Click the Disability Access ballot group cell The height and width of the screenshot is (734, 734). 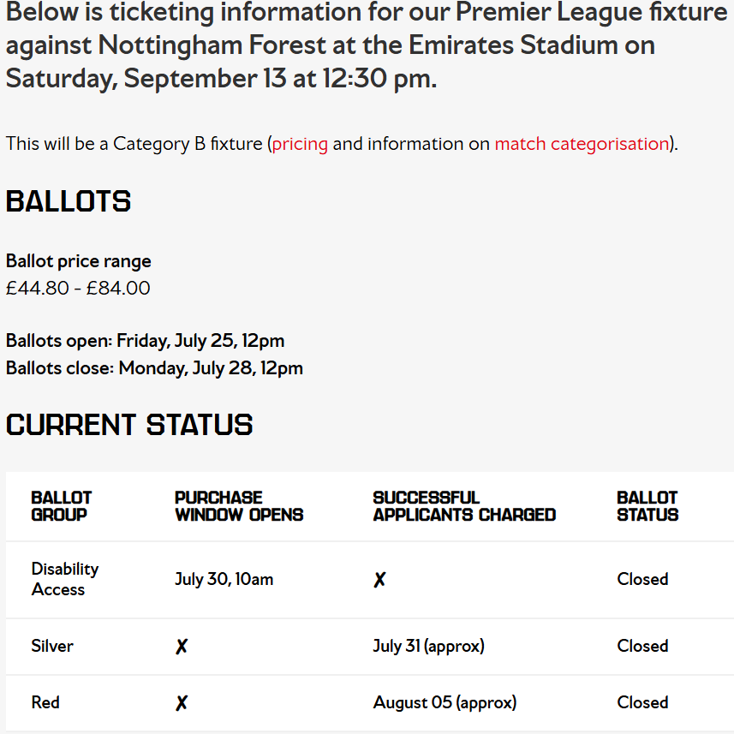point(65,579)
